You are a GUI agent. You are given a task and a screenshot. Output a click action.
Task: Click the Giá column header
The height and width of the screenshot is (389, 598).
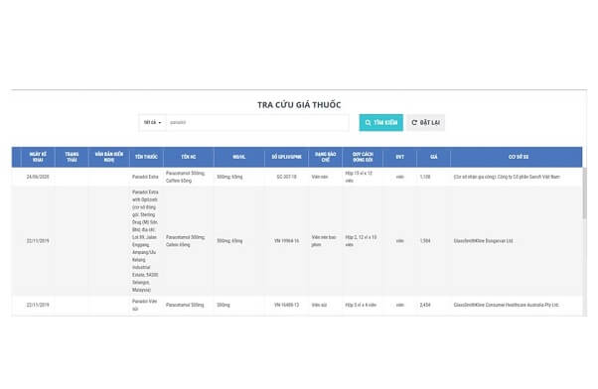pyautogui.click(x=434, y=157)
